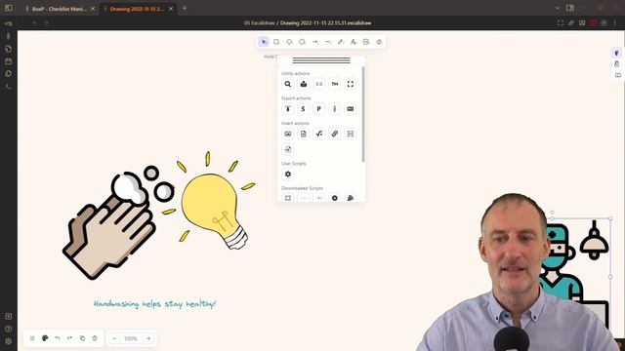Click the chain link icon in Insert actions
Image resolution: width=625 pixels, height=351 pixels.
(x=334, y=134)
